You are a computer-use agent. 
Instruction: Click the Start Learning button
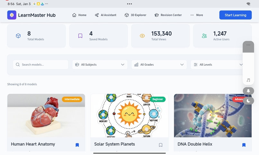[x=235, y=15]
